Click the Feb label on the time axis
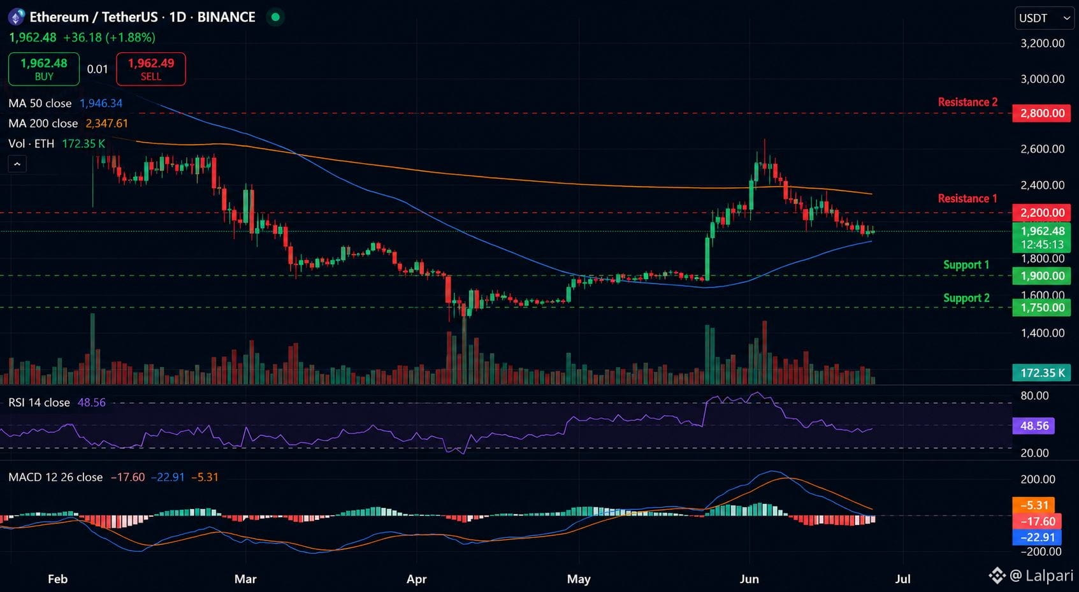Image resolution: width=1079 pixels, height=592 pixels. [57, 579]
